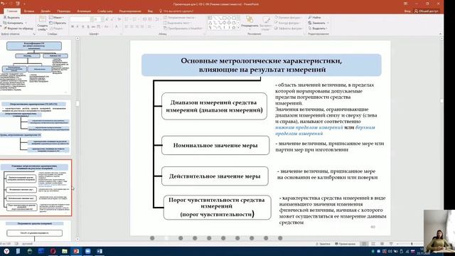Click the Создать слайд icon
The image size is (455, 256).
point(43,20)
